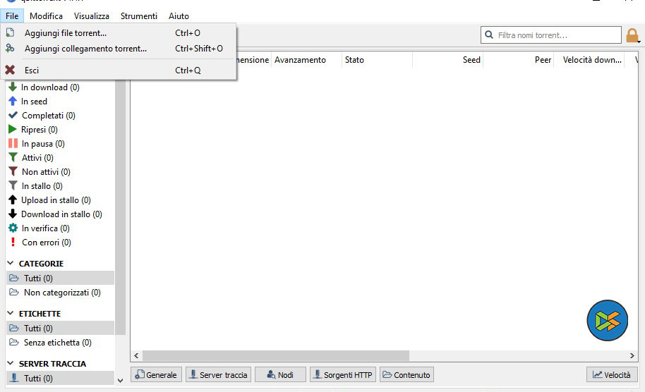Click the checkmark Completati icon
The height and width of the screenshot is (392, 645).
(x=13, y=115)
